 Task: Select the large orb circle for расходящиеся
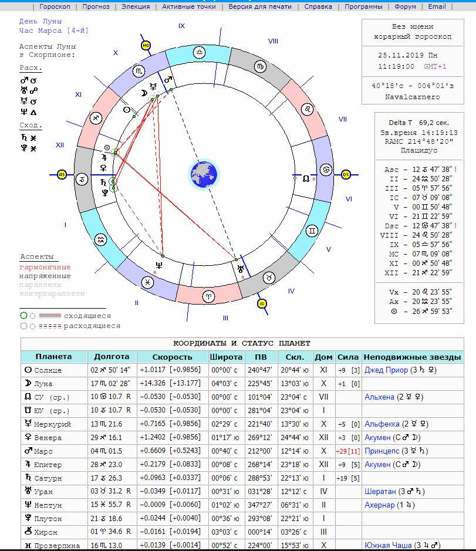coord(23,326)
